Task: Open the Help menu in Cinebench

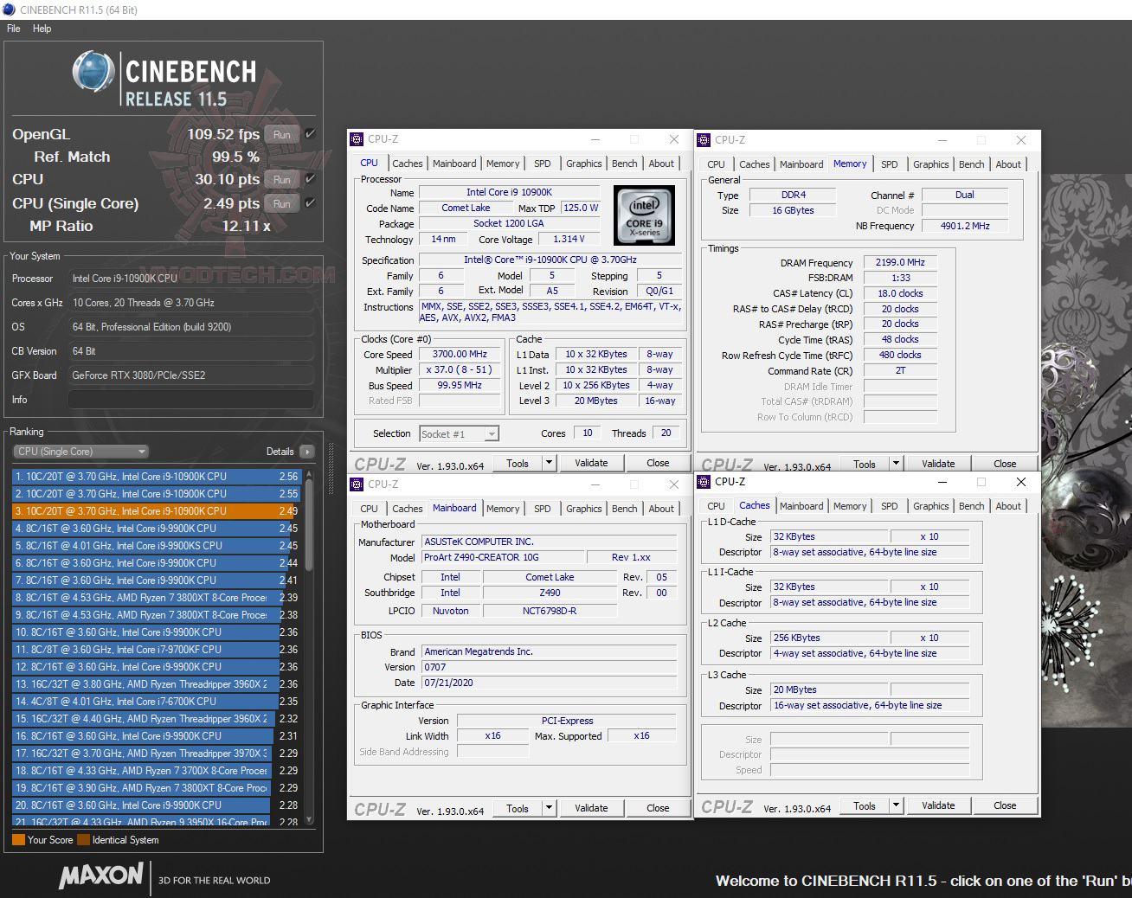Action: 42,28
